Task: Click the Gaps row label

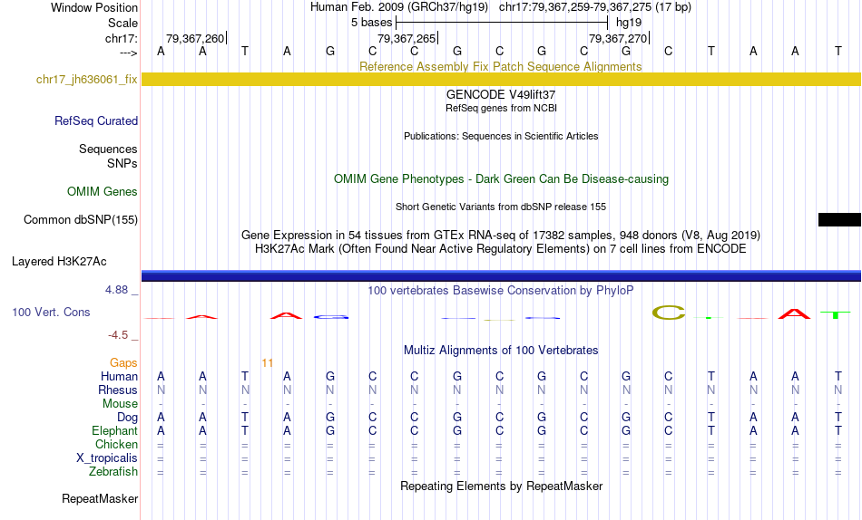Action: (x=123, y=362)
